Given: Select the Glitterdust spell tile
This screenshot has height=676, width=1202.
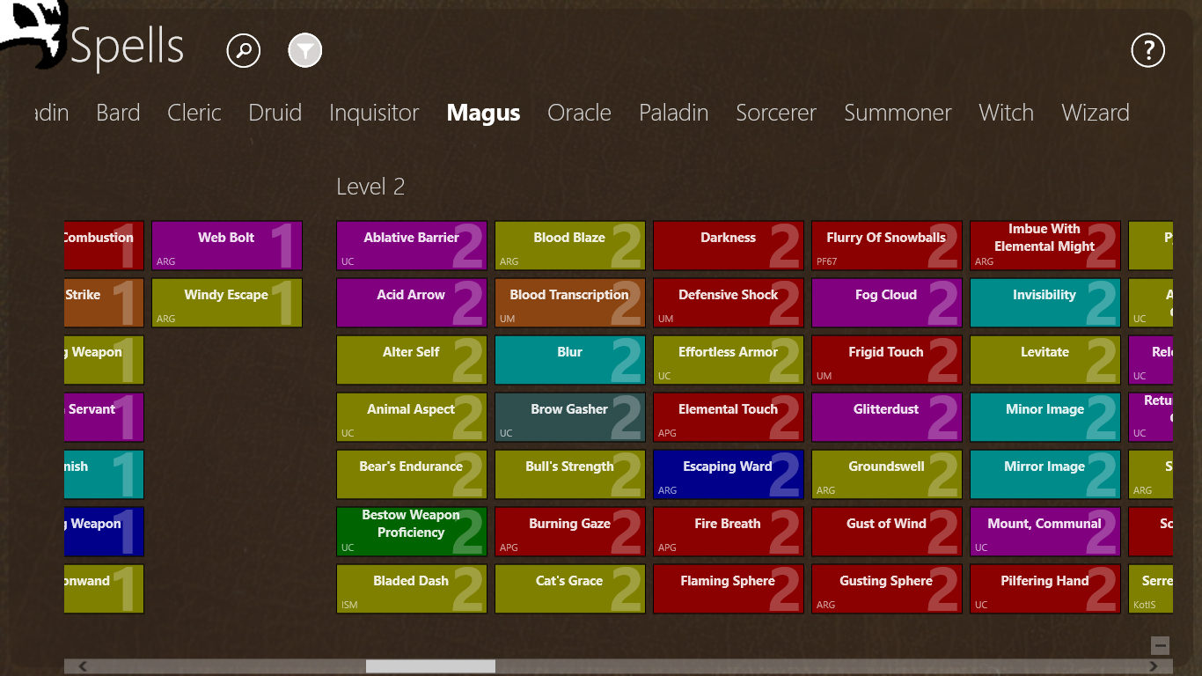Looking at the screenshot, I should 887,417.
